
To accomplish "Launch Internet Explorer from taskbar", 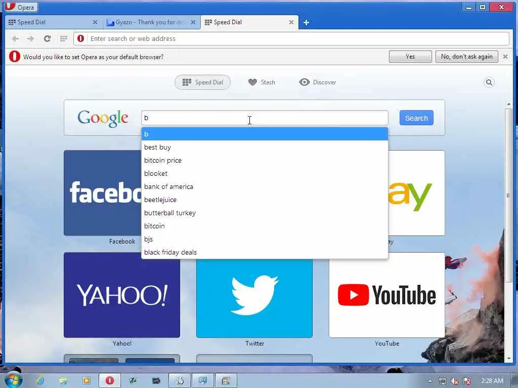I will [x=40, y=381].
